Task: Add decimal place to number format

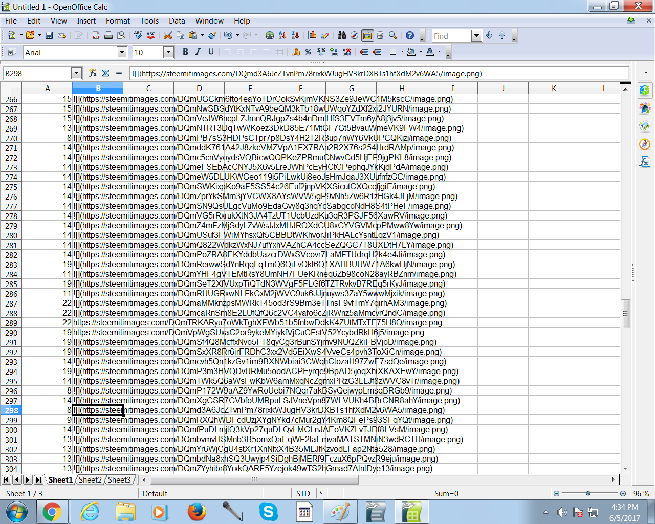Action: [x=334, y=52]
